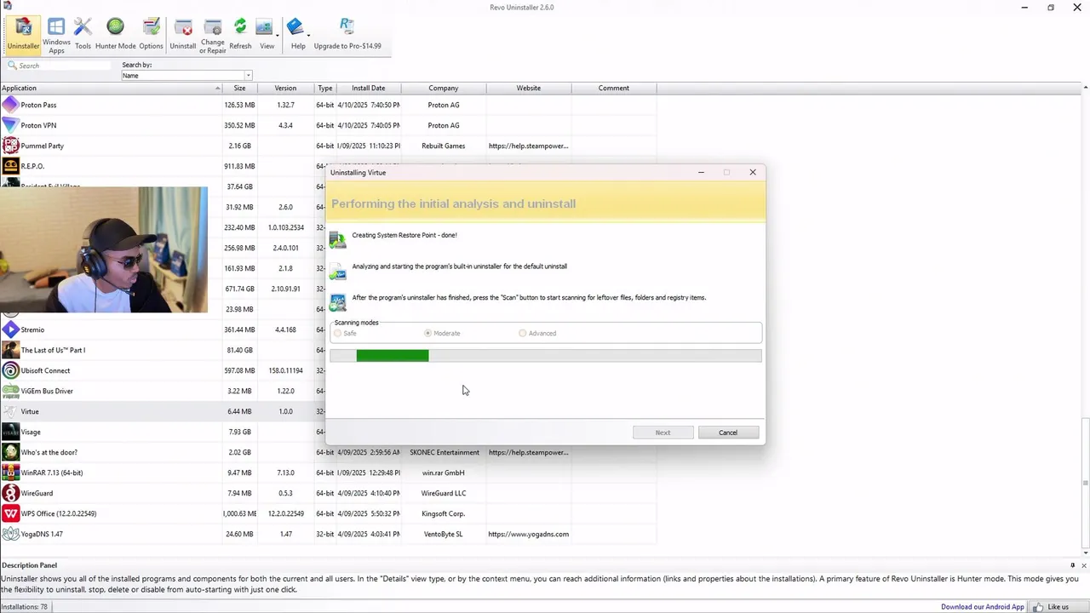Click The Last of Us Part I icon
Viewport: 1090px width, 613px height.
tap(10, 350)
